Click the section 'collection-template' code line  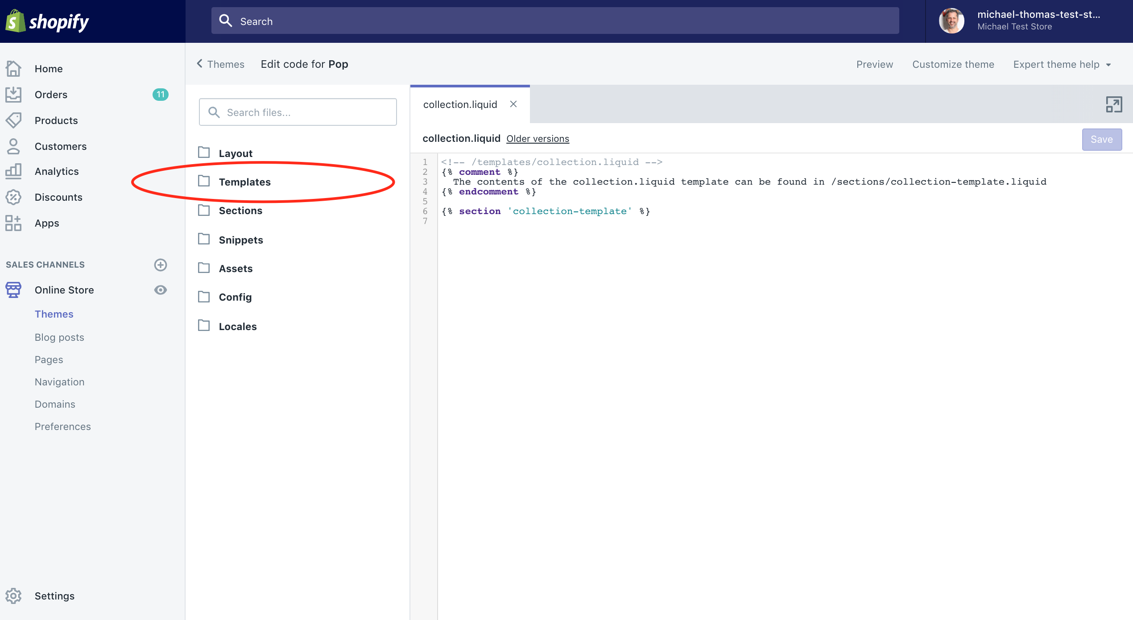coord(546,211)
